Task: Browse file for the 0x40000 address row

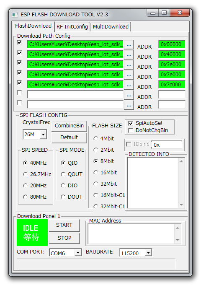Action: click(129, 55)
